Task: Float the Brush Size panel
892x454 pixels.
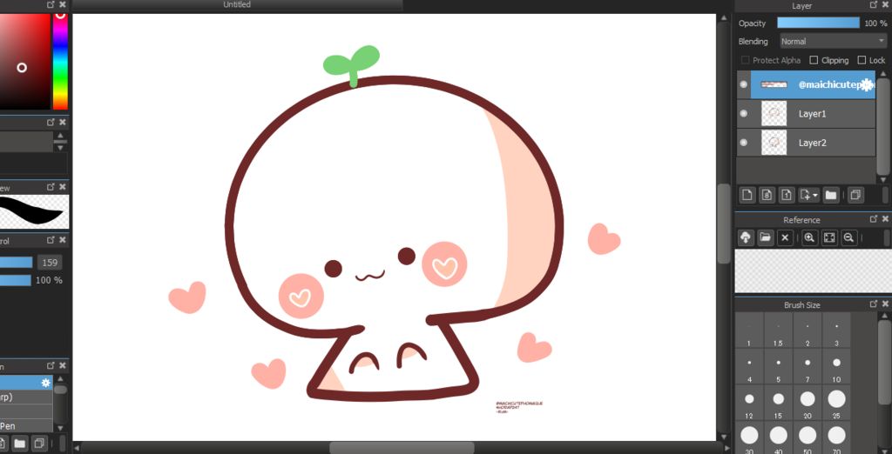Action: point(874,304)
